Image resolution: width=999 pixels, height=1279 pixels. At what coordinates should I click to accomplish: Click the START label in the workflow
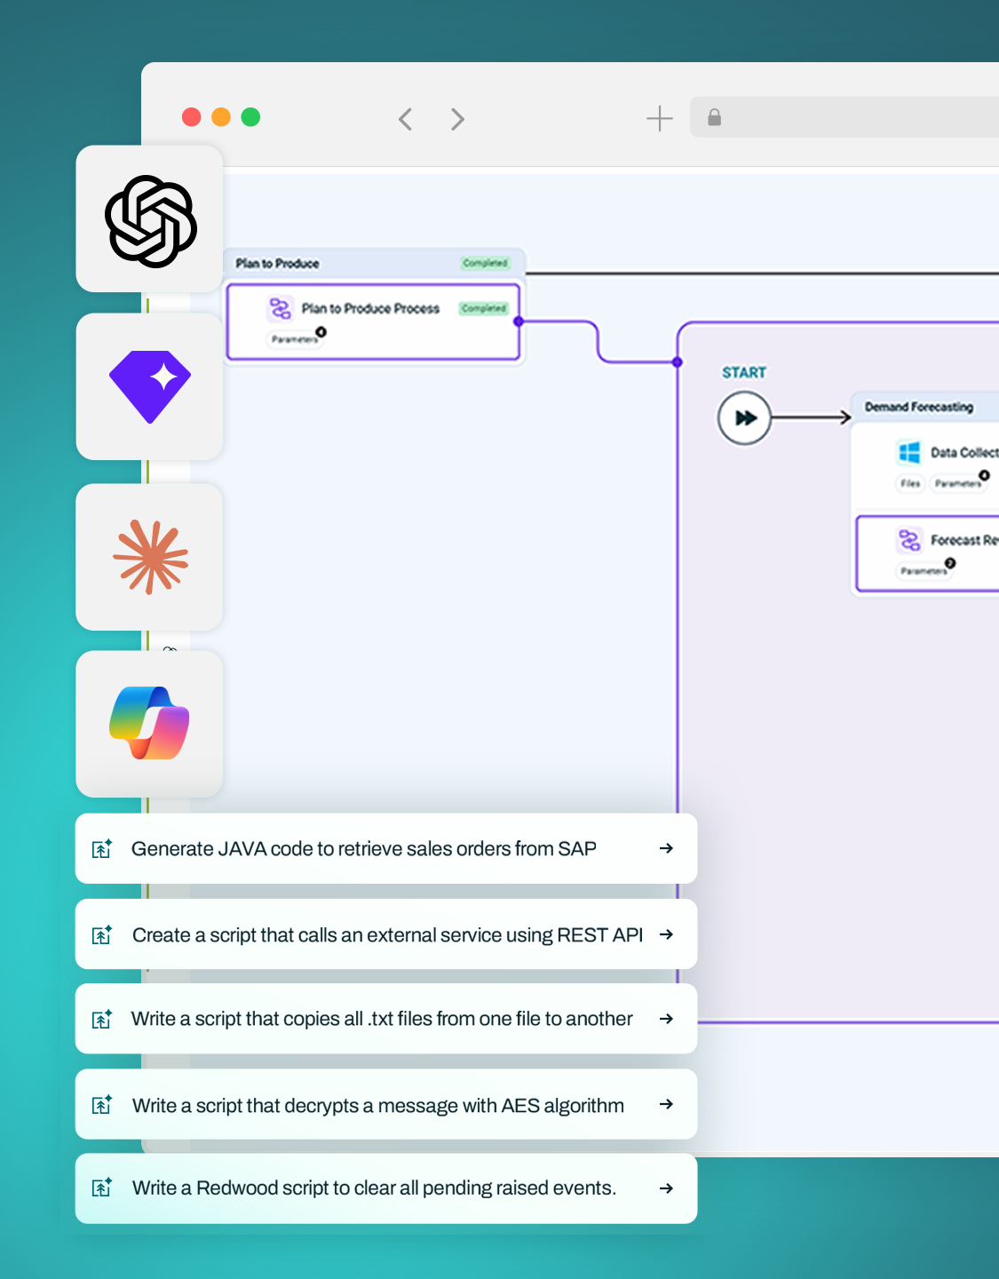coord(744,372)
